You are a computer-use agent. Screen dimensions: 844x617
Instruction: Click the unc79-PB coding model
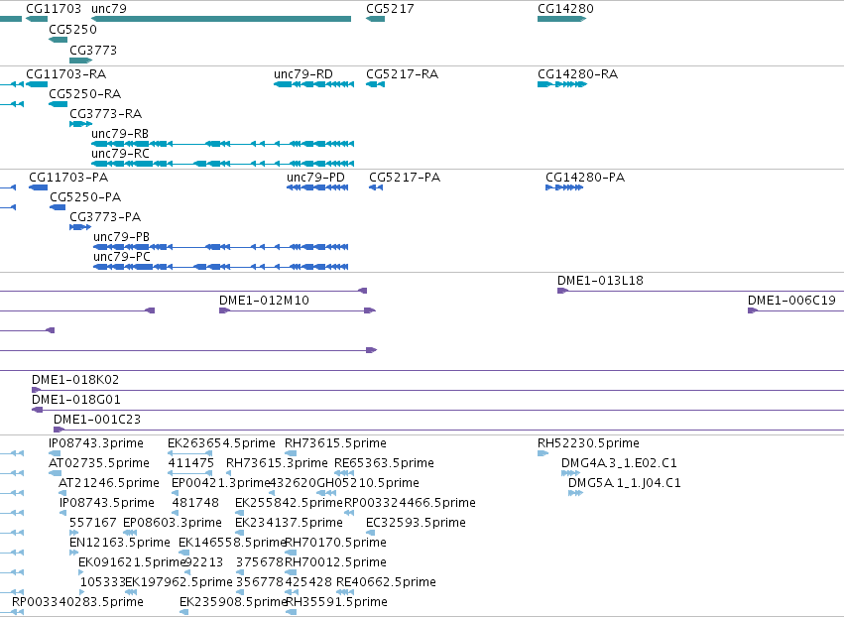click(x=221, y=247)
